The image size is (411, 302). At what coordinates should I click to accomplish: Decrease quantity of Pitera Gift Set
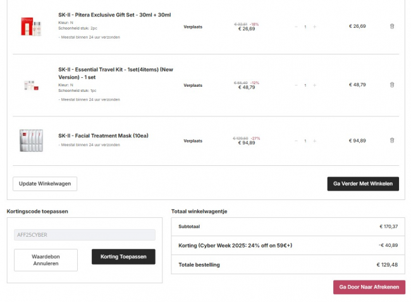tap(295, 27)
